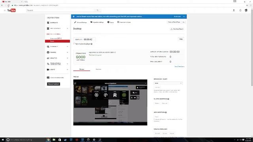Open dropdown arrow beside View on Watch Page
Viewport: 253px width, 142px height.
[x=183, y=22]
